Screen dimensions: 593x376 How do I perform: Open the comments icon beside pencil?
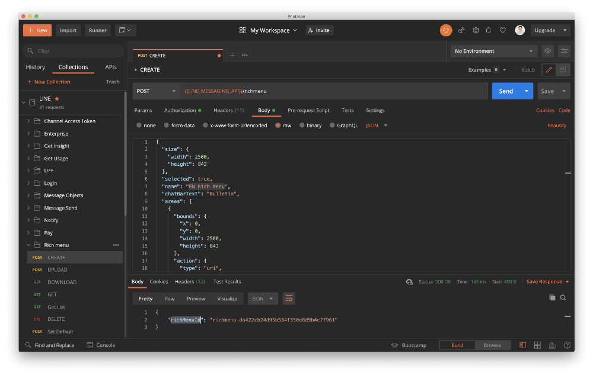click(563, 70)
